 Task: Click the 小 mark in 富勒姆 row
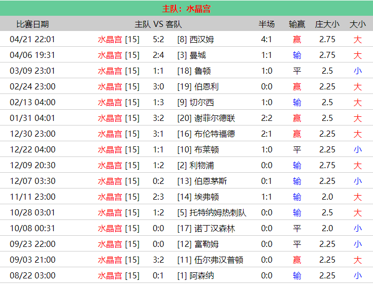point(358,244)
